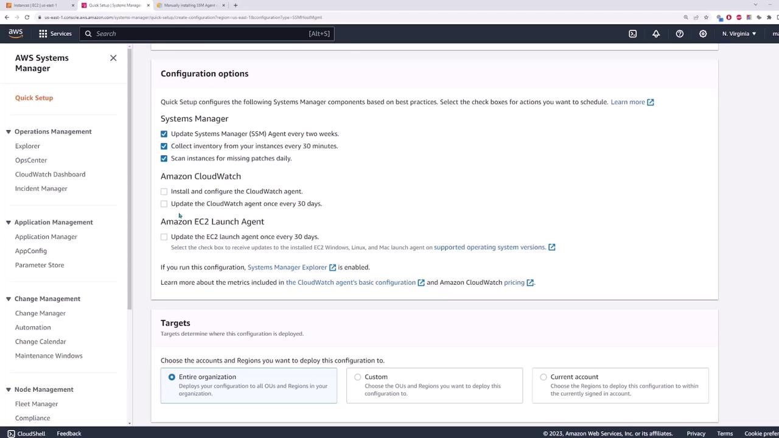Click the share icon in address bar
Screen dimensions: 779x438
point(696,17)
